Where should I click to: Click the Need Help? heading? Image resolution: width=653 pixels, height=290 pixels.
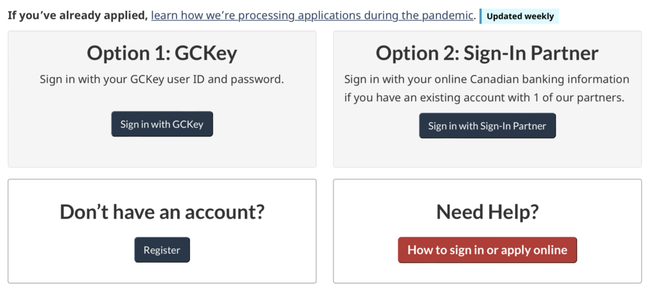coord(487,212)
